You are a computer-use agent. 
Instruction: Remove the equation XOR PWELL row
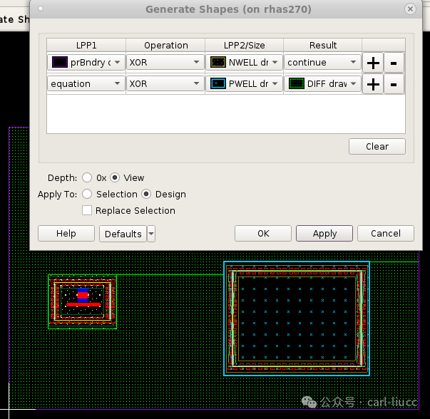pyautogui.click(x=394, y=84)
